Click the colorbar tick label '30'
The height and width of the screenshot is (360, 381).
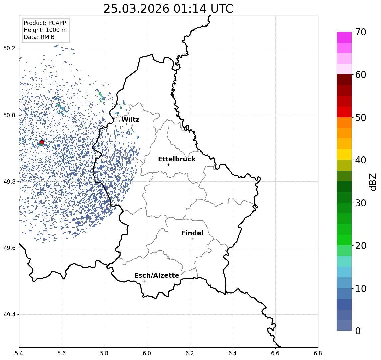[x=361, y=203]
